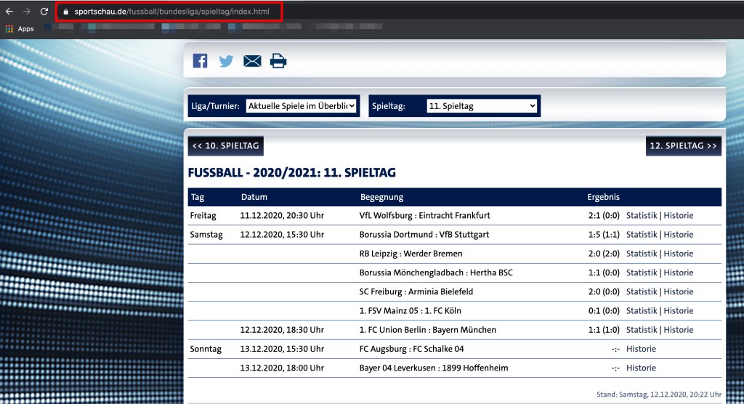Select match text Bayer 04 Leverkusen : 1899 Hoffenheim
The height and width of the screenshot is (404, 744).
pos(434,368)
